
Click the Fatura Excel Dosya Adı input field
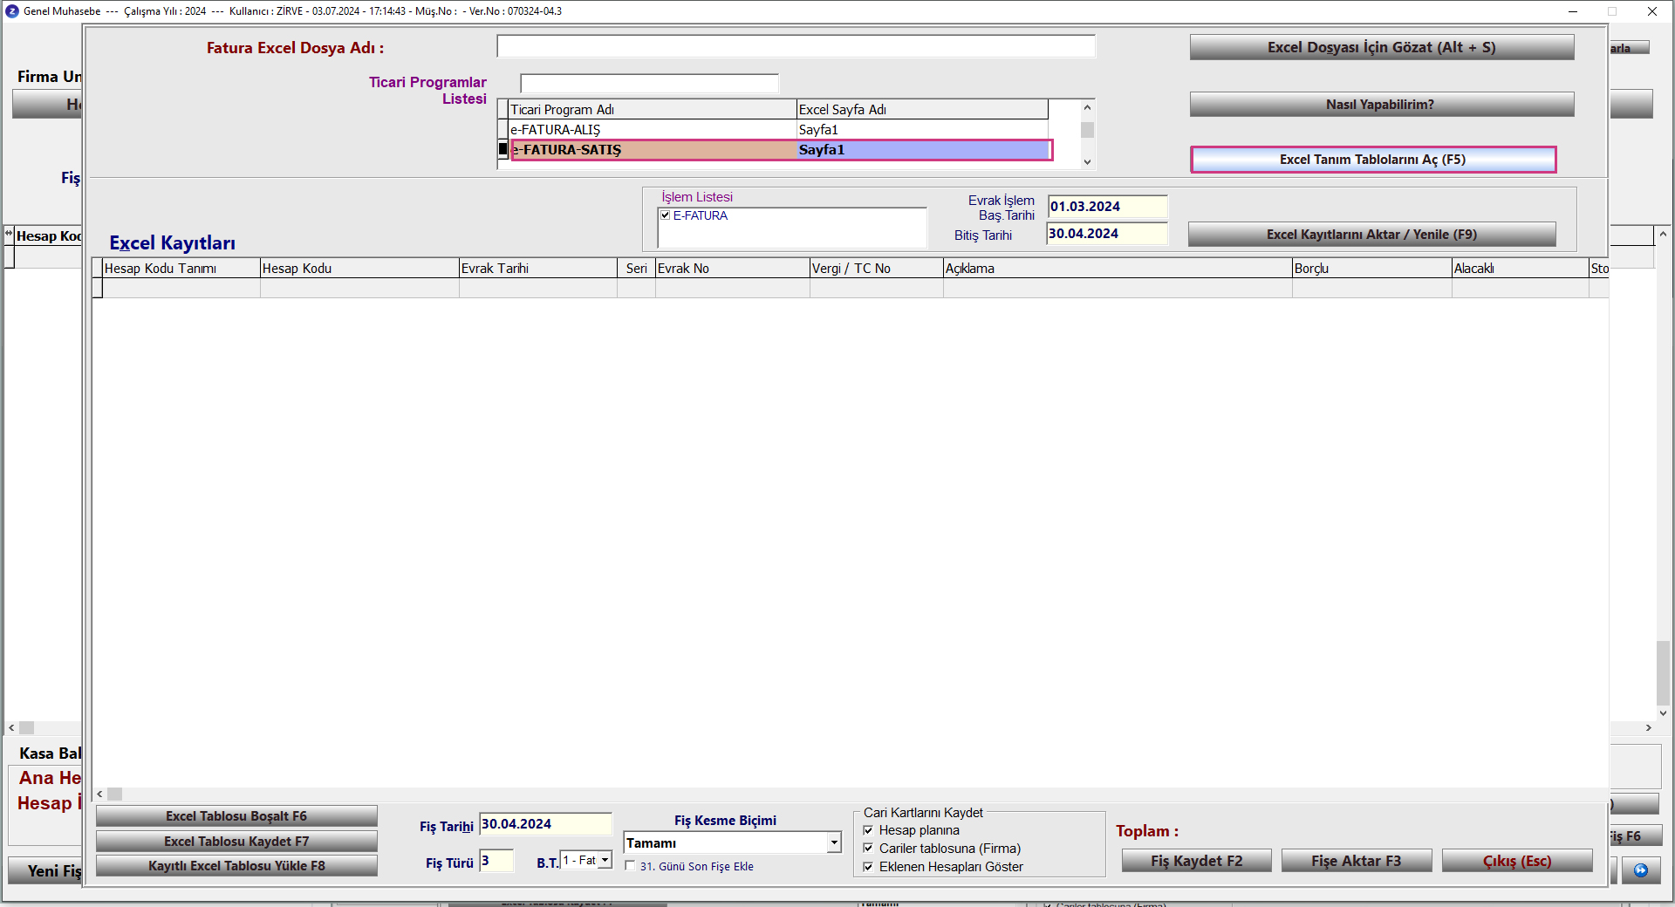tap(796, 47)
